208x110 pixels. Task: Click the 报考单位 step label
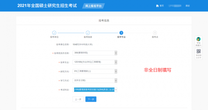point(54,37)
